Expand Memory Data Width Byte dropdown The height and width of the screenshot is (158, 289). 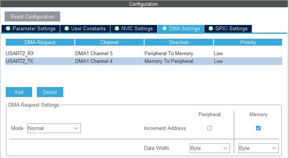(258, 148)
